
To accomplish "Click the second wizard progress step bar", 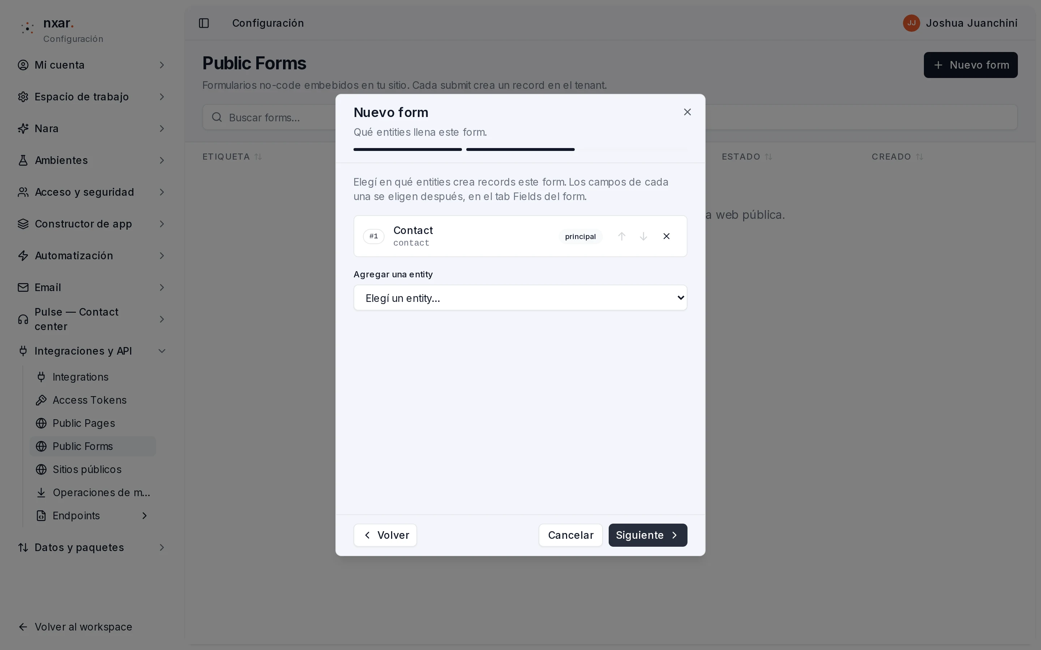I will (520, 149).
